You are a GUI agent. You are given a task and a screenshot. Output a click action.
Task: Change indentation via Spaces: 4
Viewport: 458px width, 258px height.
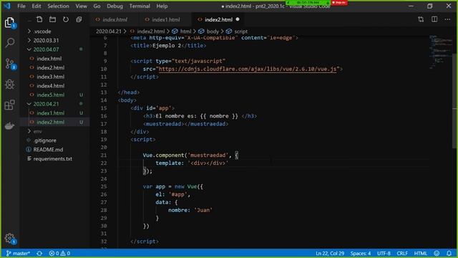point(361,253)
